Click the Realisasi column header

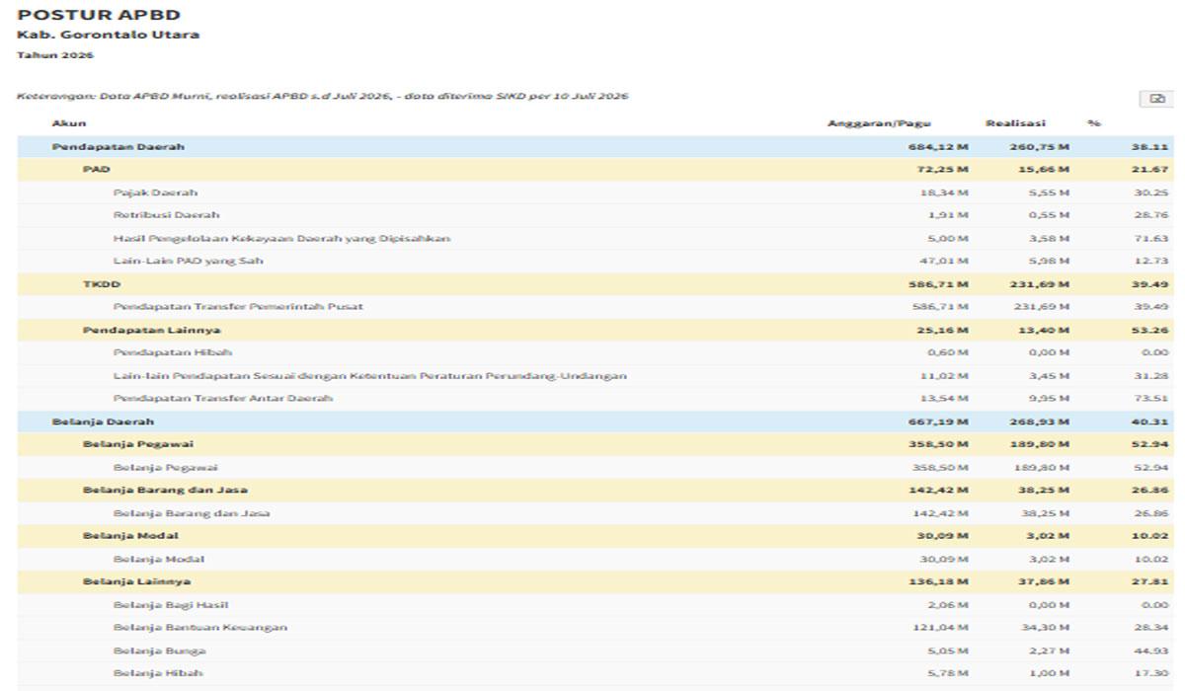click(1015, 123)
